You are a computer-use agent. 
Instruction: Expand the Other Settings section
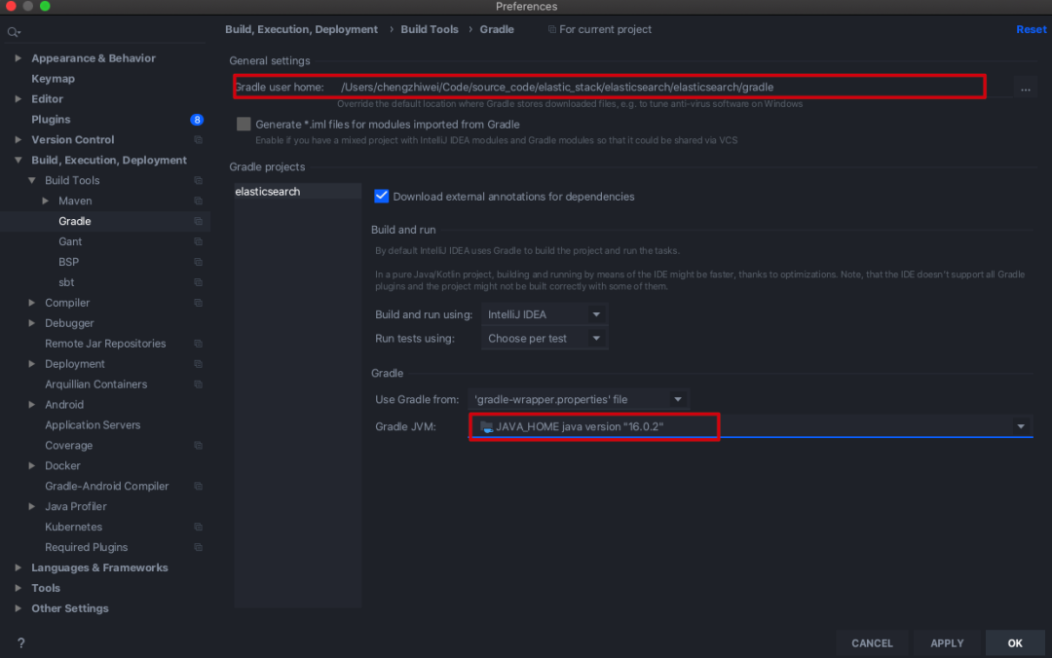(19, 608)
